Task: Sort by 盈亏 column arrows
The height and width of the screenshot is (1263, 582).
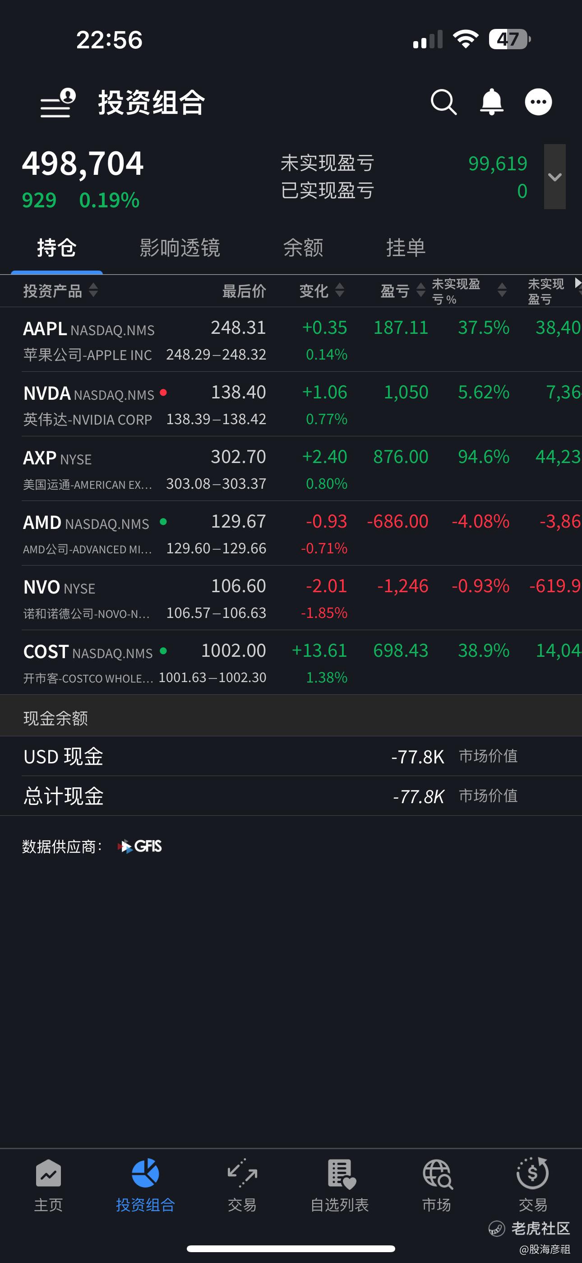Action: (420, 291)
